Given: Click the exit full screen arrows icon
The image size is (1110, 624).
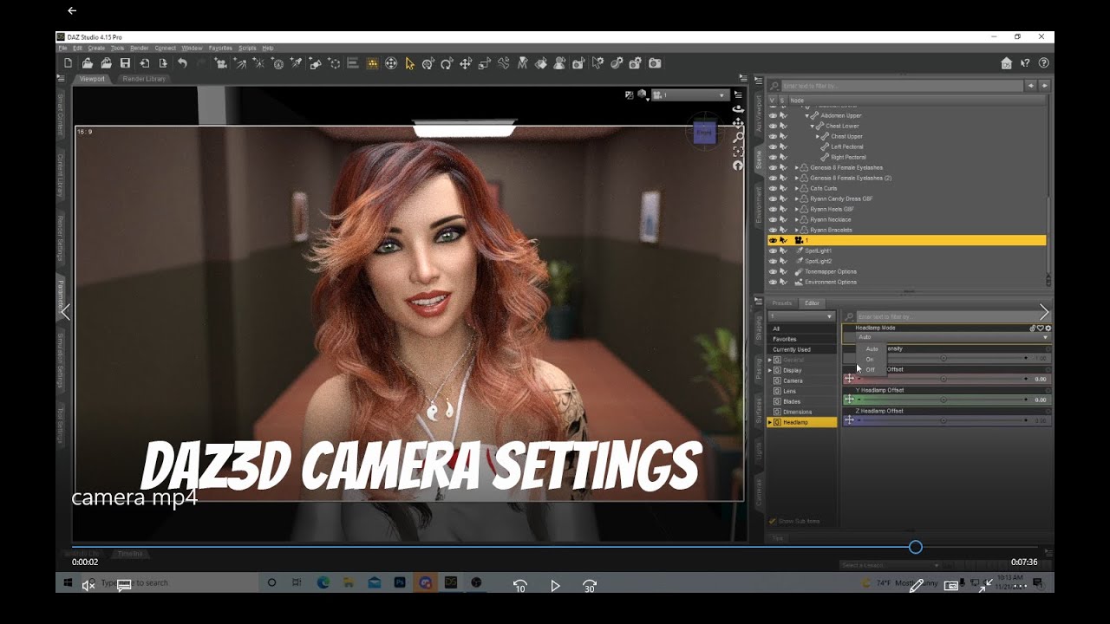Looking at the screenshot, I should [985, 586].
